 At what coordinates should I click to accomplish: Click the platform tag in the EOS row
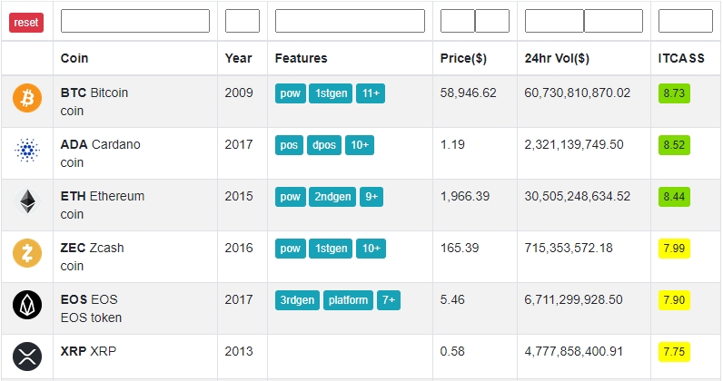[x=348, y=300]
